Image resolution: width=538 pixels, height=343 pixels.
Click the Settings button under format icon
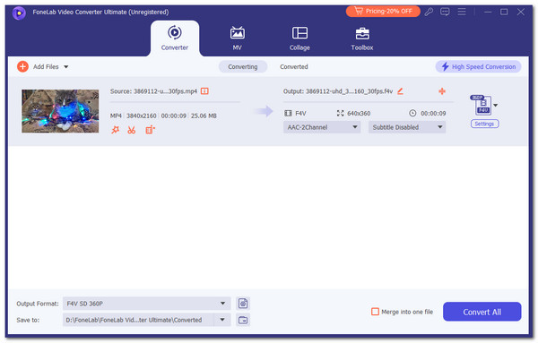click(x=484, y=124)
